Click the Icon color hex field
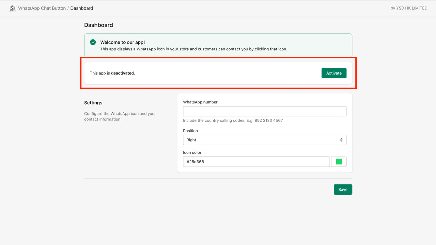 [x=256, y=162]
